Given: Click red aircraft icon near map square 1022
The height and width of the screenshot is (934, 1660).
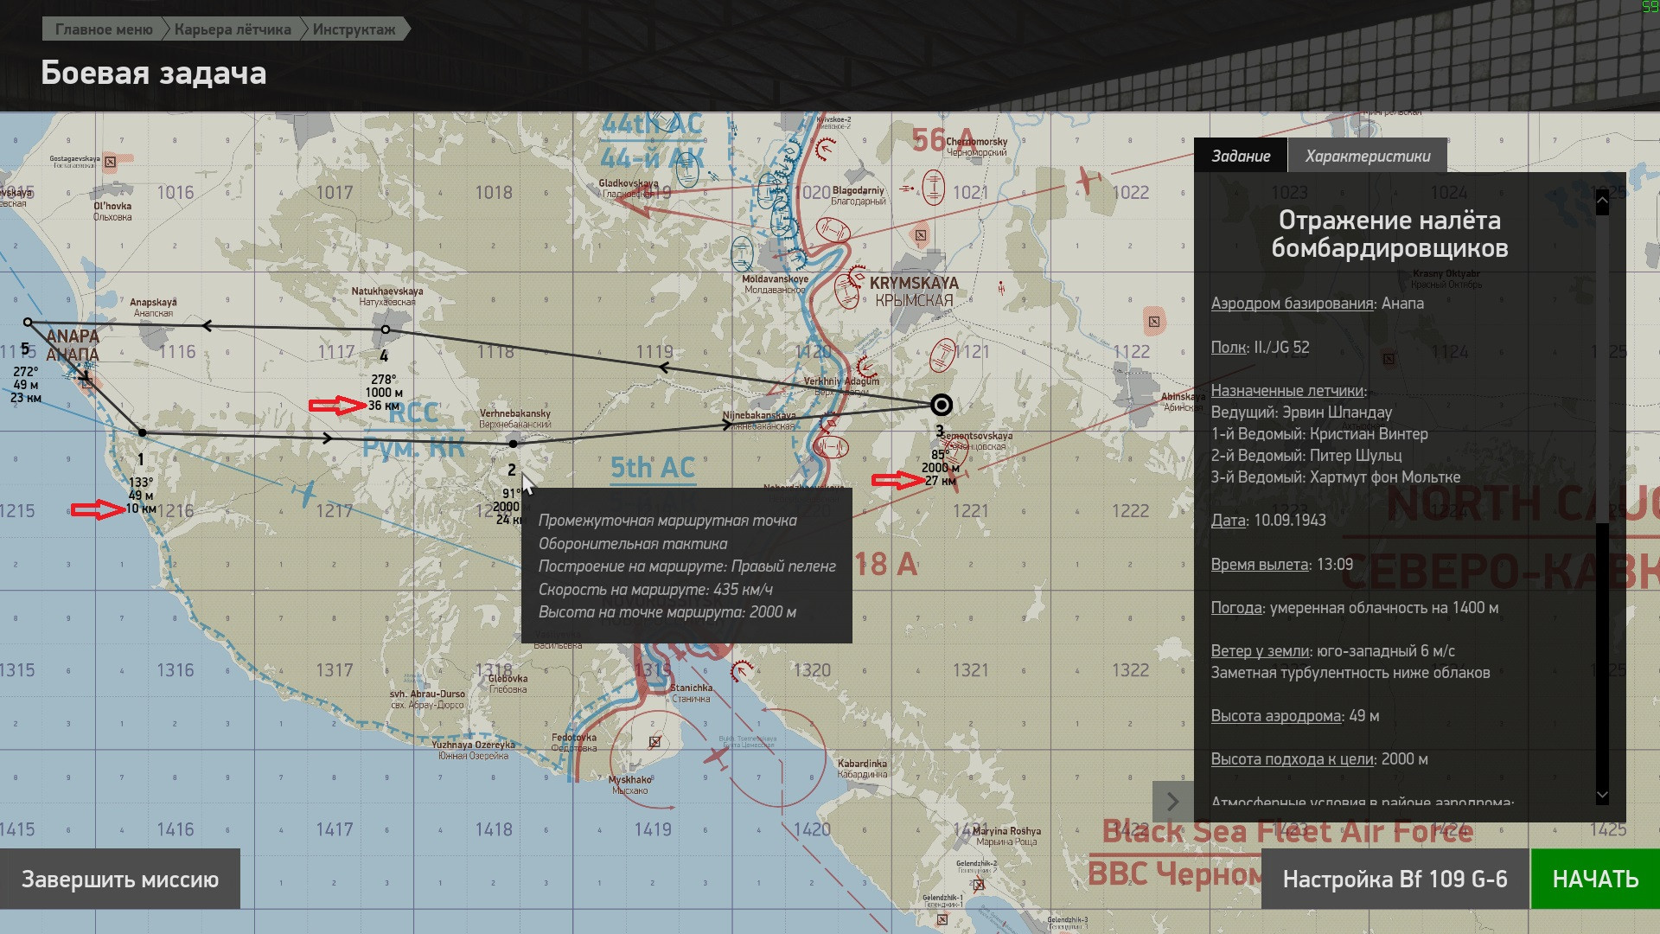Looking at the screenshot, I should tap(1088, 181).
